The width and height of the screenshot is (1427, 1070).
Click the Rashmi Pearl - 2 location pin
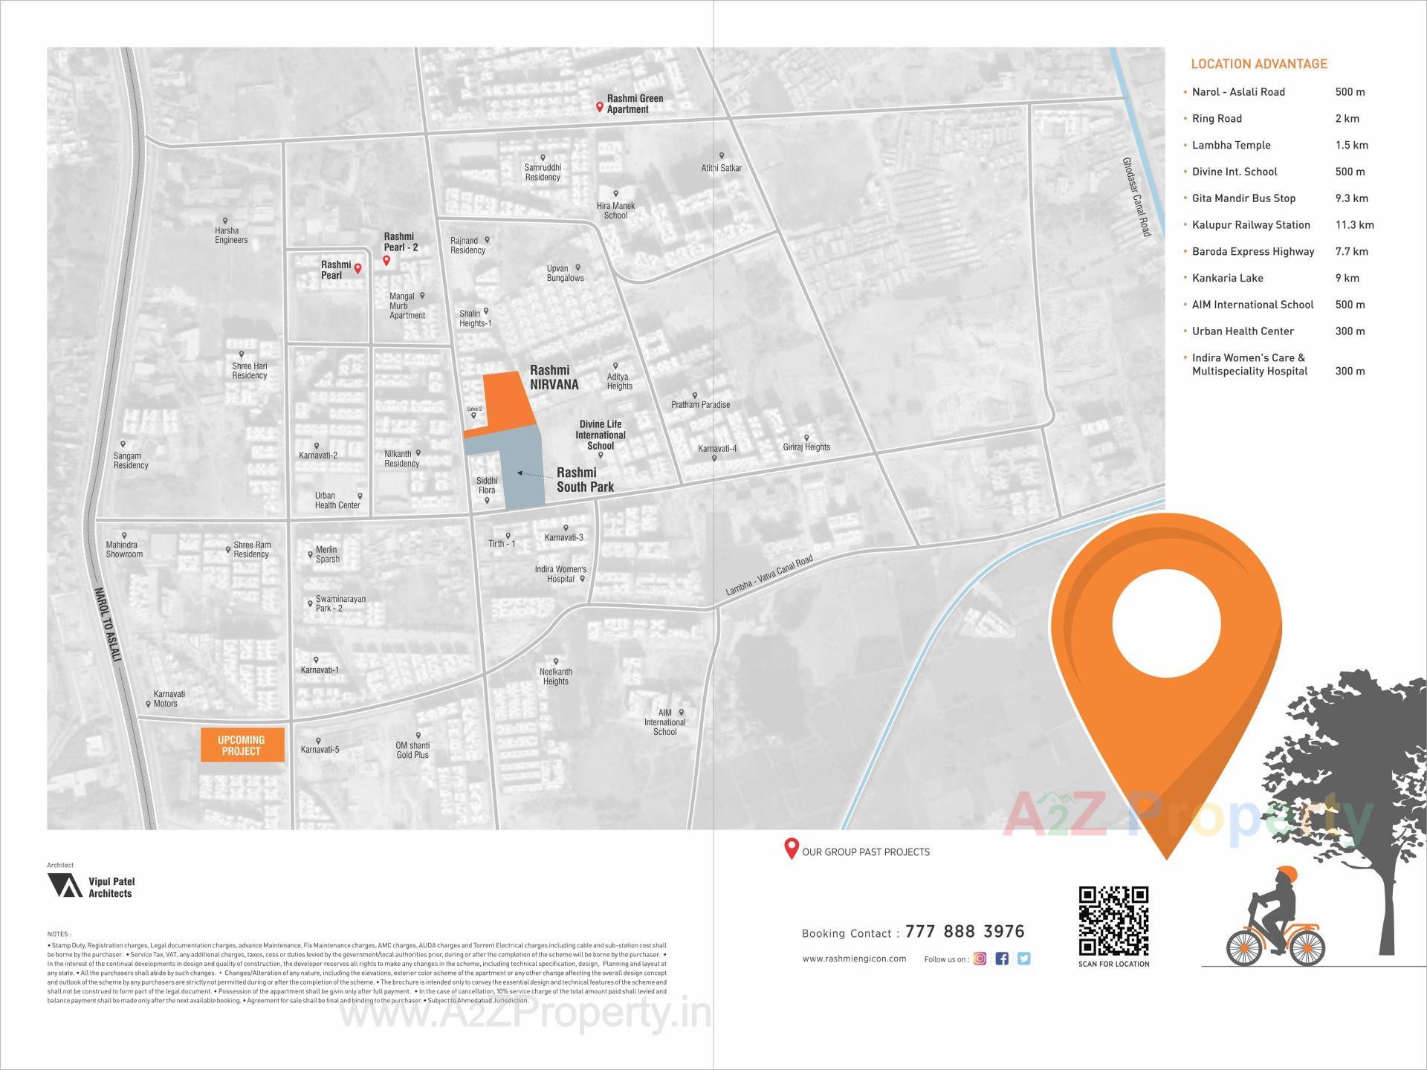(386, 261)
